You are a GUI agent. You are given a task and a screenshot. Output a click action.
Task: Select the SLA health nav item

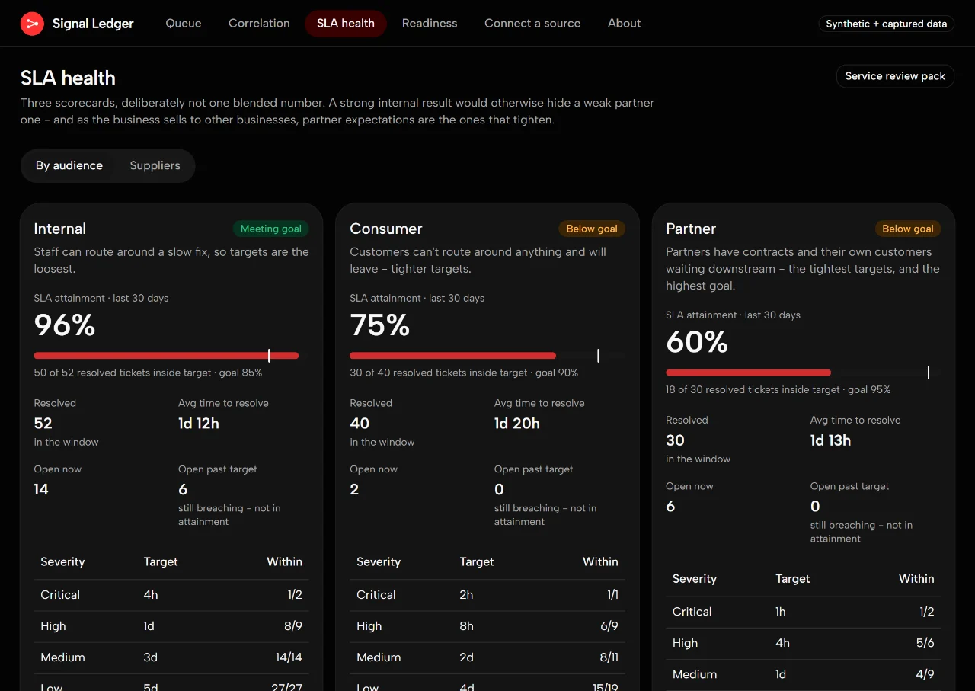tap(346, 24)
